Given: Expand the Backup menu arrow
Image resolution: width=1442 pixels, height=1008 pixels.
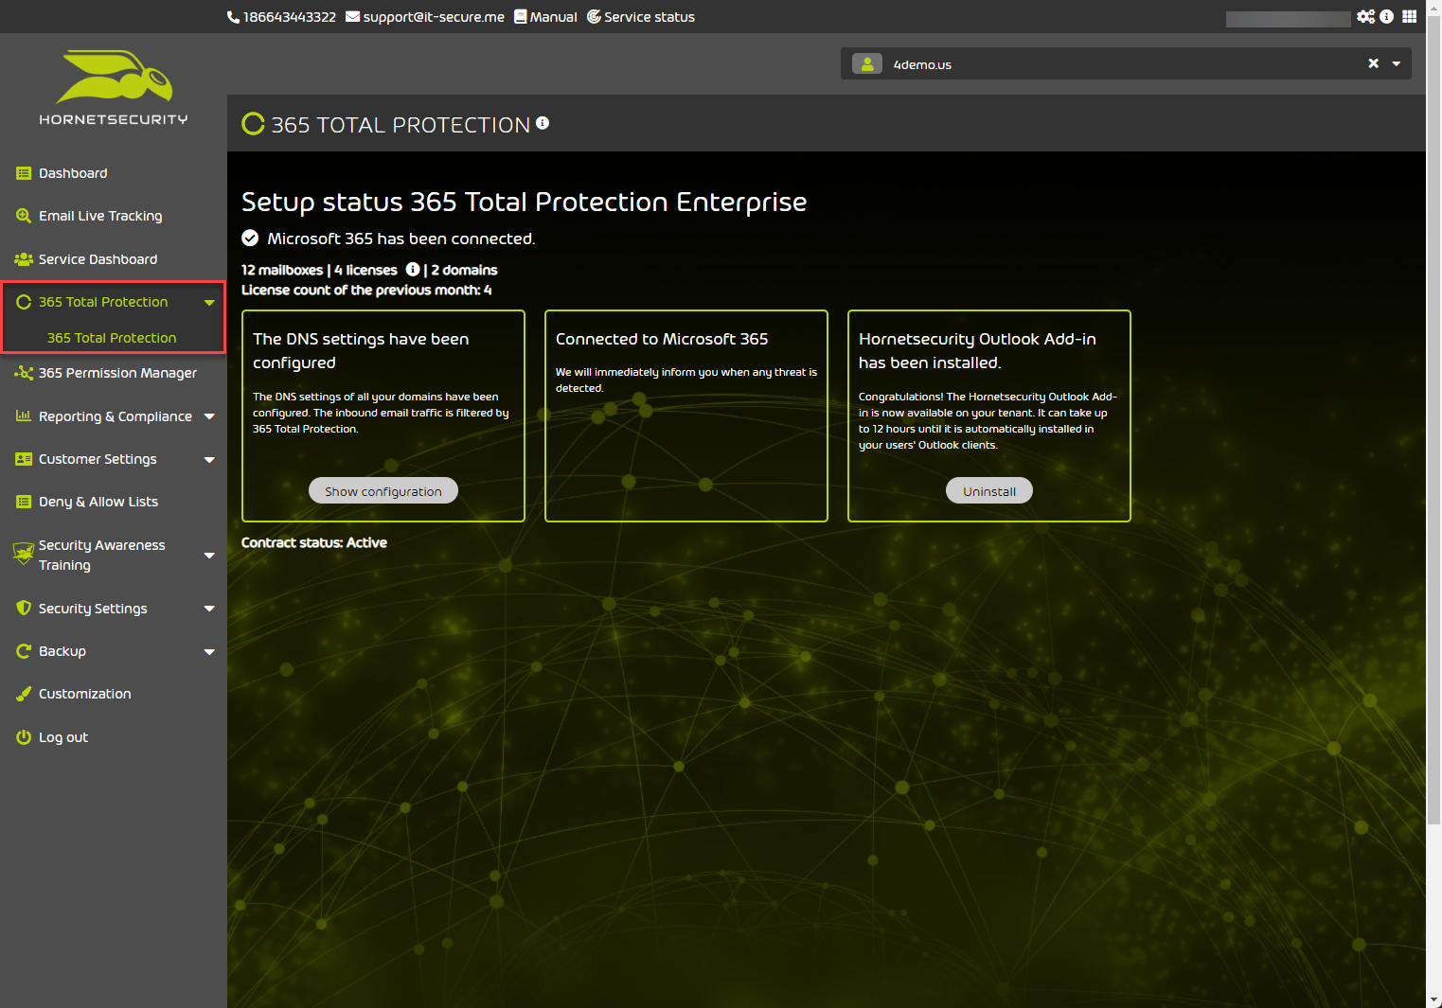Looking at the screenshot, I should [209, 651].
